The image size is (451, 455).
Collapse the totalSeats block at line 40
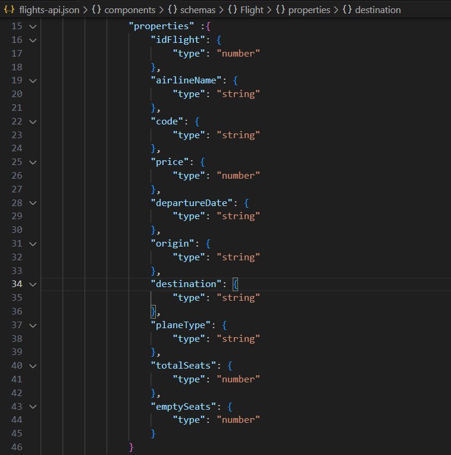tap(33, 366)
